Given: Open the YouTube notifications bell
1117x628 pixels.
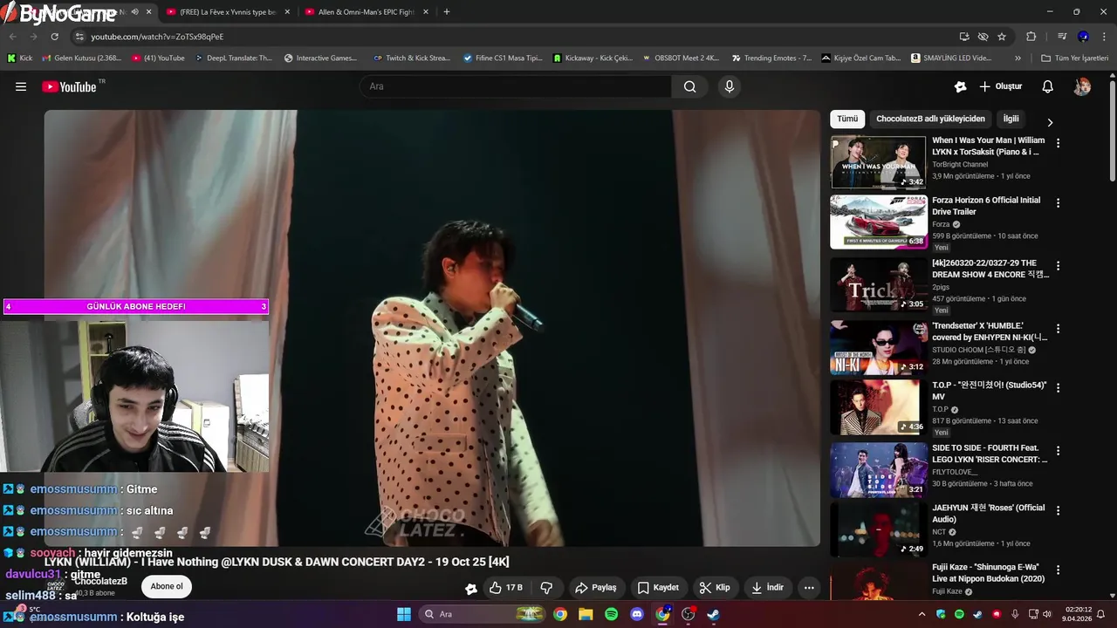Looking at the screenshot, I should 1048,86.
